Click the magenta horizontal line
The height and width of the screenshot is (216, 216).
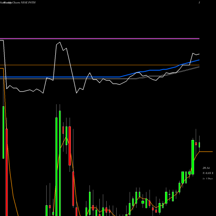pos(100,38)
